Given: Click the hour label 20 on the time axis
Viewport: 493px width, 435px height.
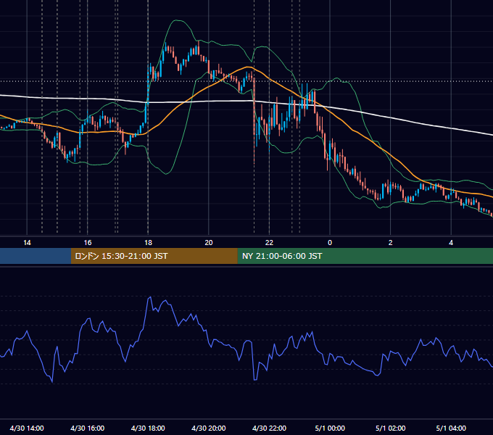Looking at the screenshot, I should click(x=209, y=243).
